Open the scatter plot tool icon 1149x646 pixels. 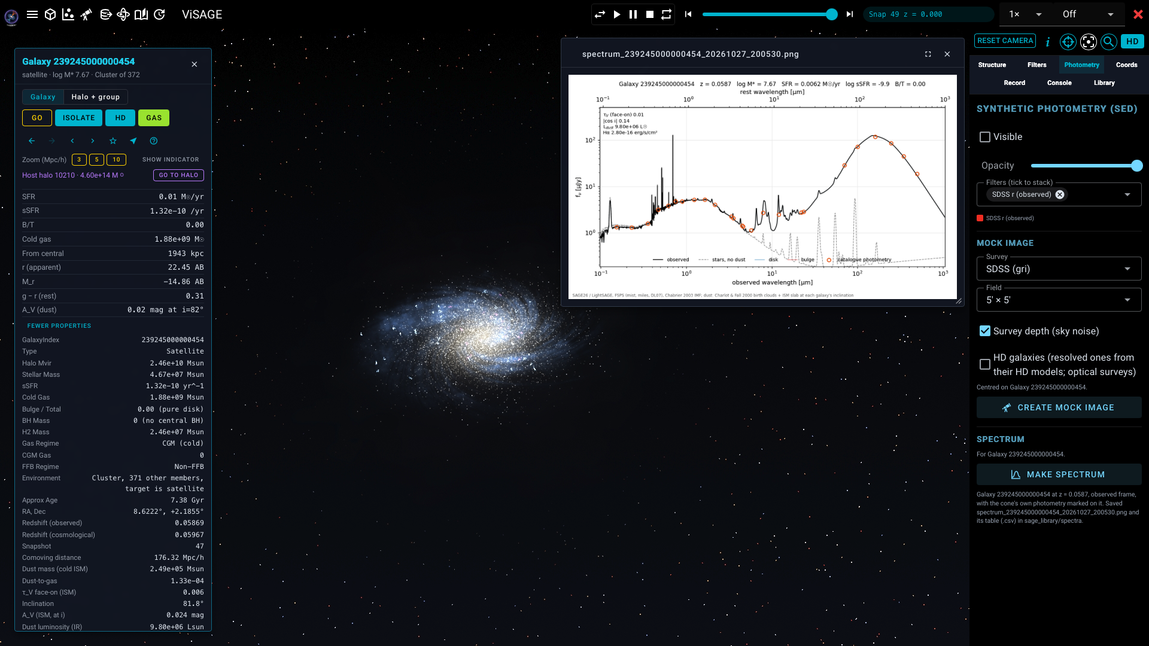click(x=68, y=14)
